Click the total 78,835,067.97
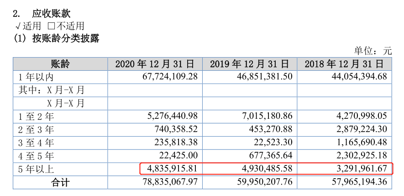404x196 pixels. [x=170, y=182]
